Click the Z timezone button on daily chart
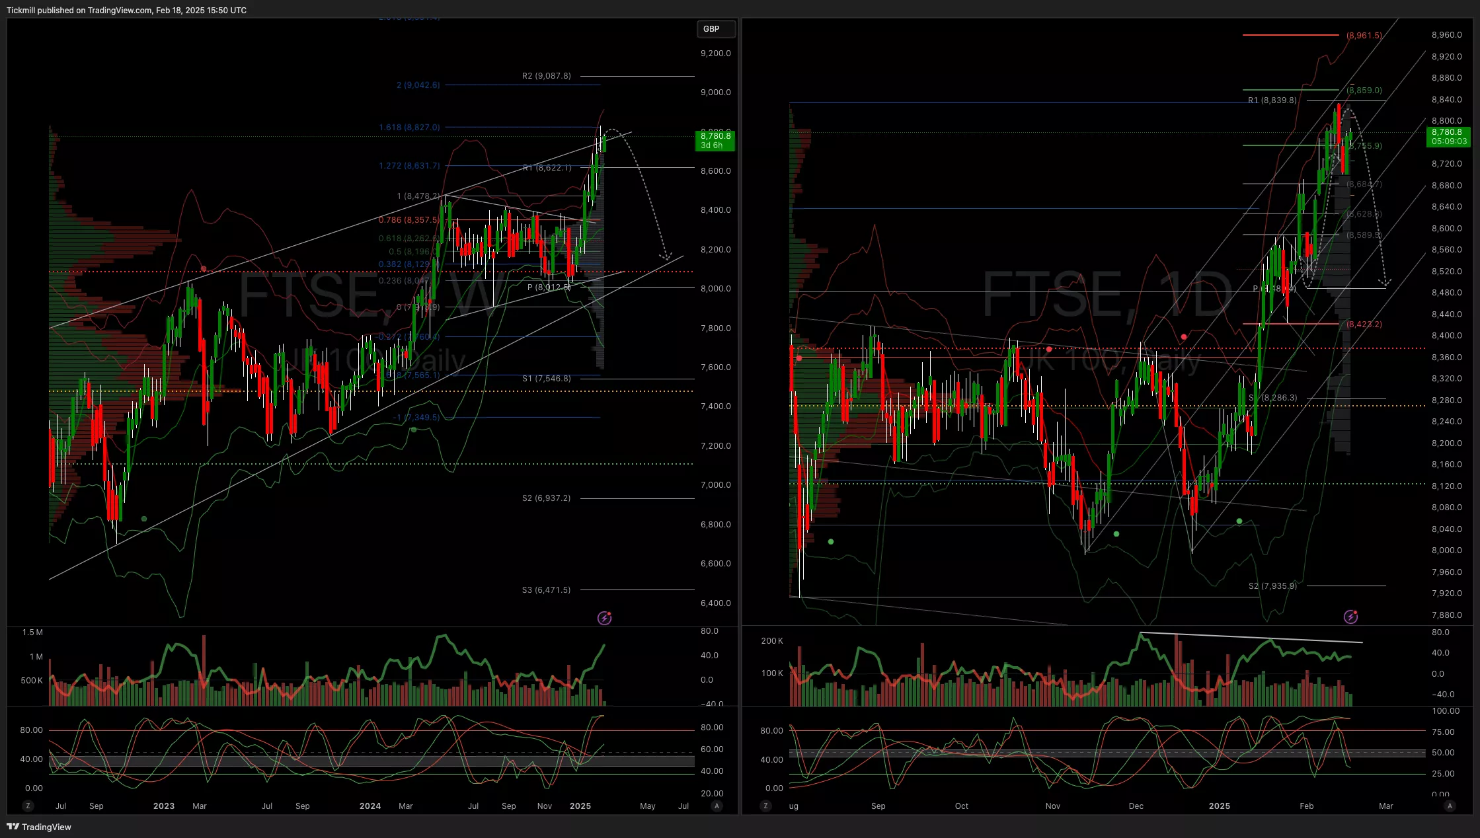Screen dimensions: 1480x838 [765, 806]
